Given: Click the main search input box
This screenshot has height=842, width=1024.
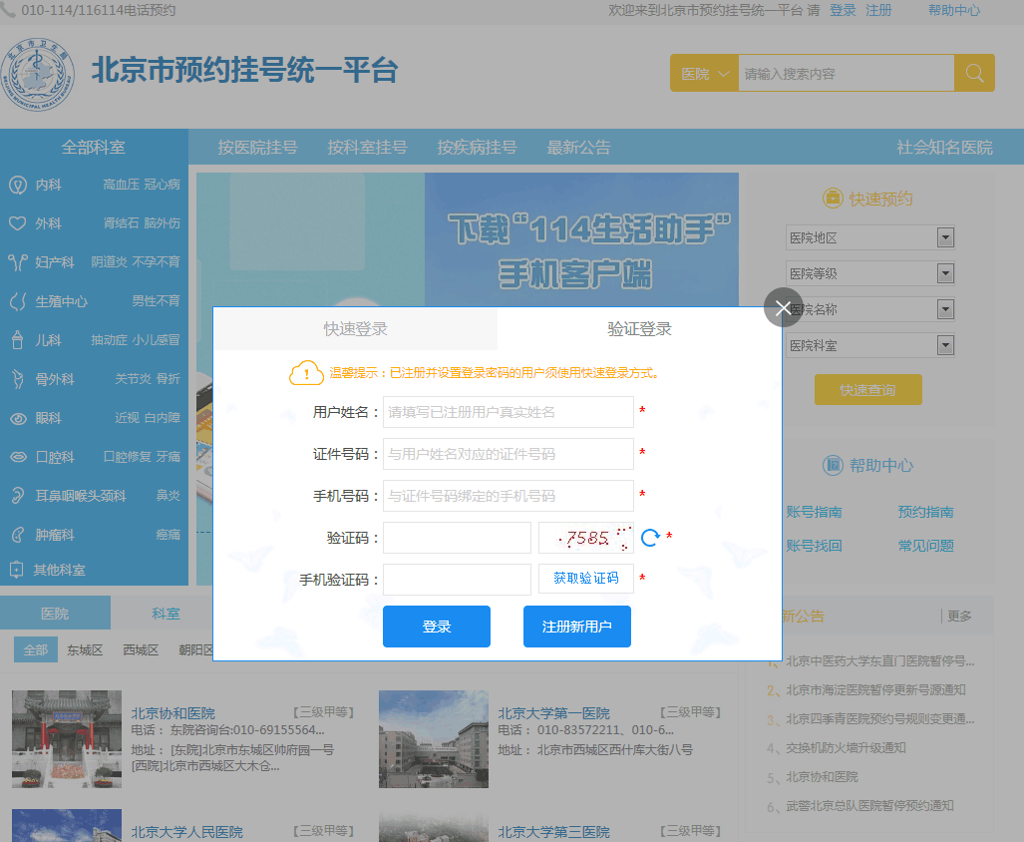Looking at the screenshot, I should pos(846,73).
